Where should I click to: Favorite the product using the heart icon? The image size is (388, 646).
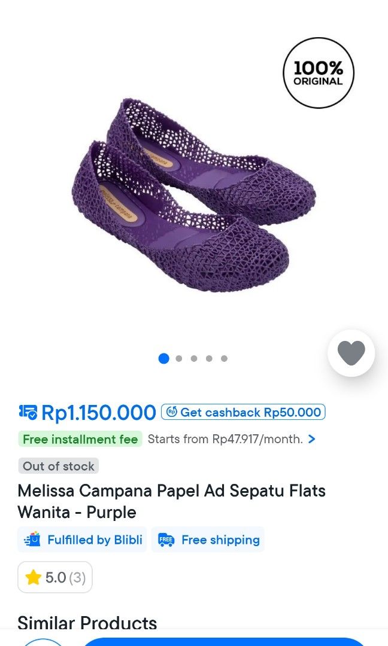coord(351,353)
